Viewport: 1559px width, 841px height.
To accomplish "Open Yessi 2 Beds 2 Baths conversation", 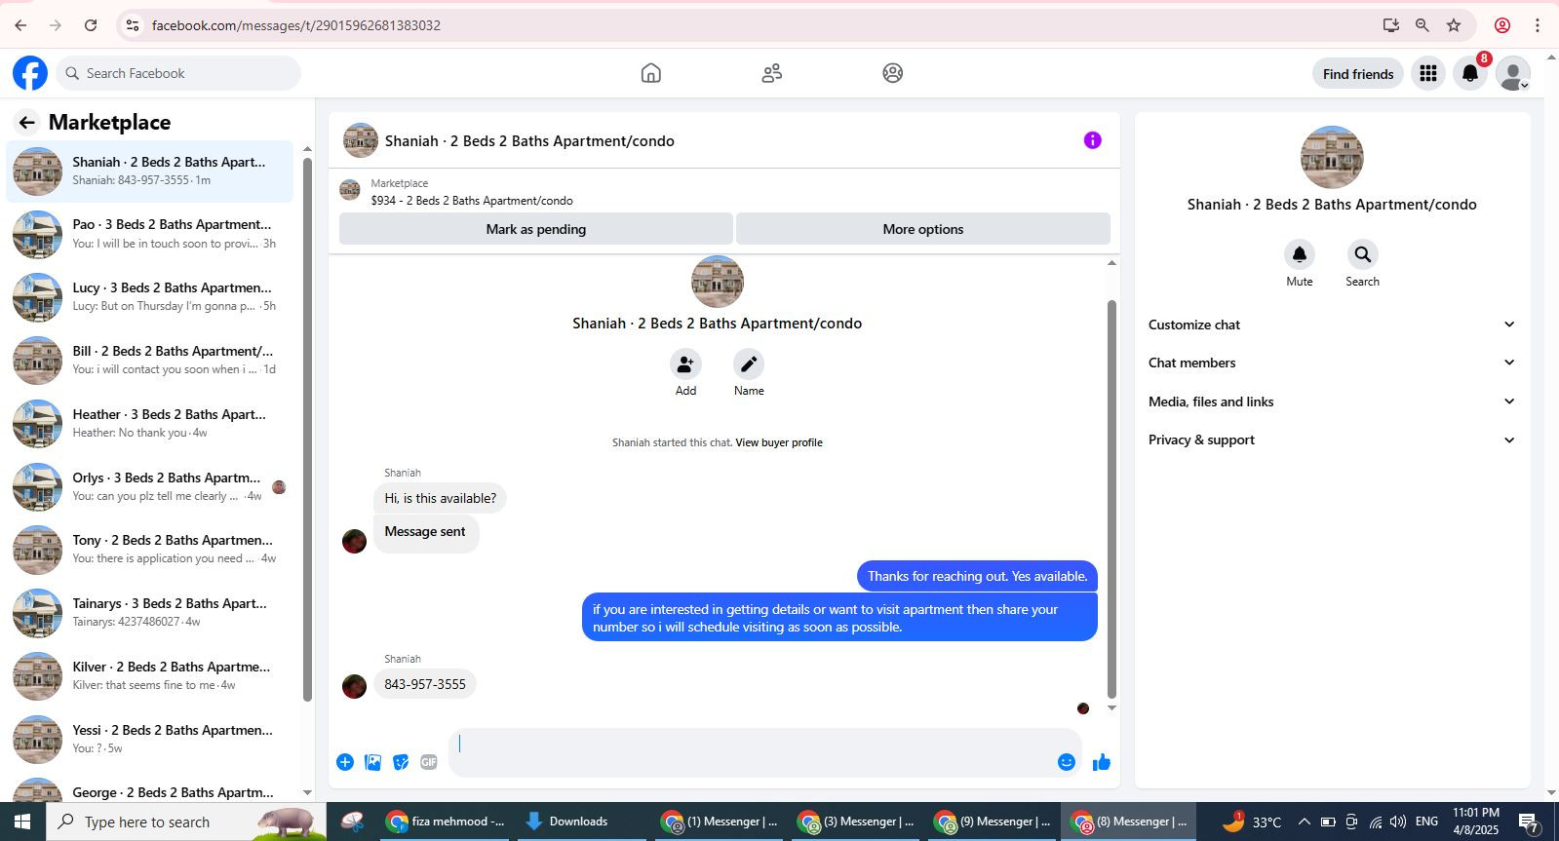I will click(x=150, y=740).
